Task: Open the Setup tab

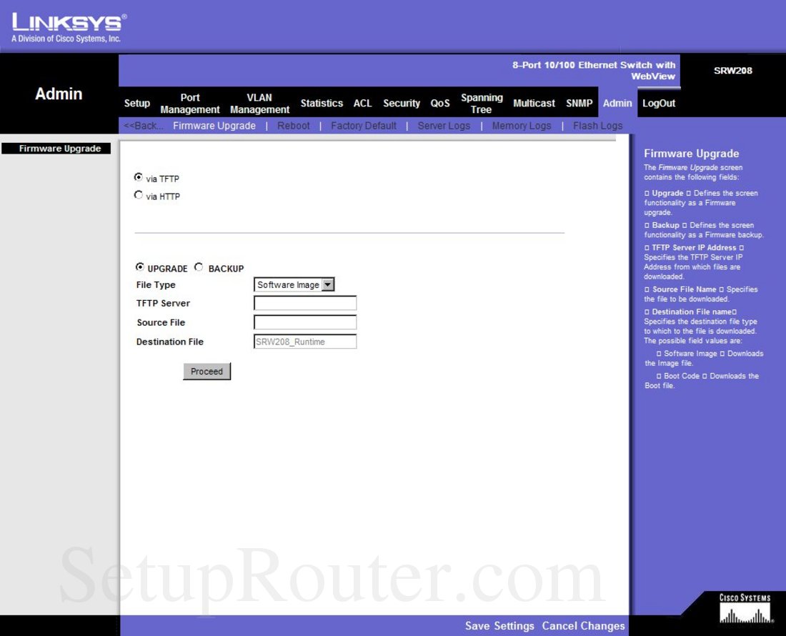Action: [137, 103]
